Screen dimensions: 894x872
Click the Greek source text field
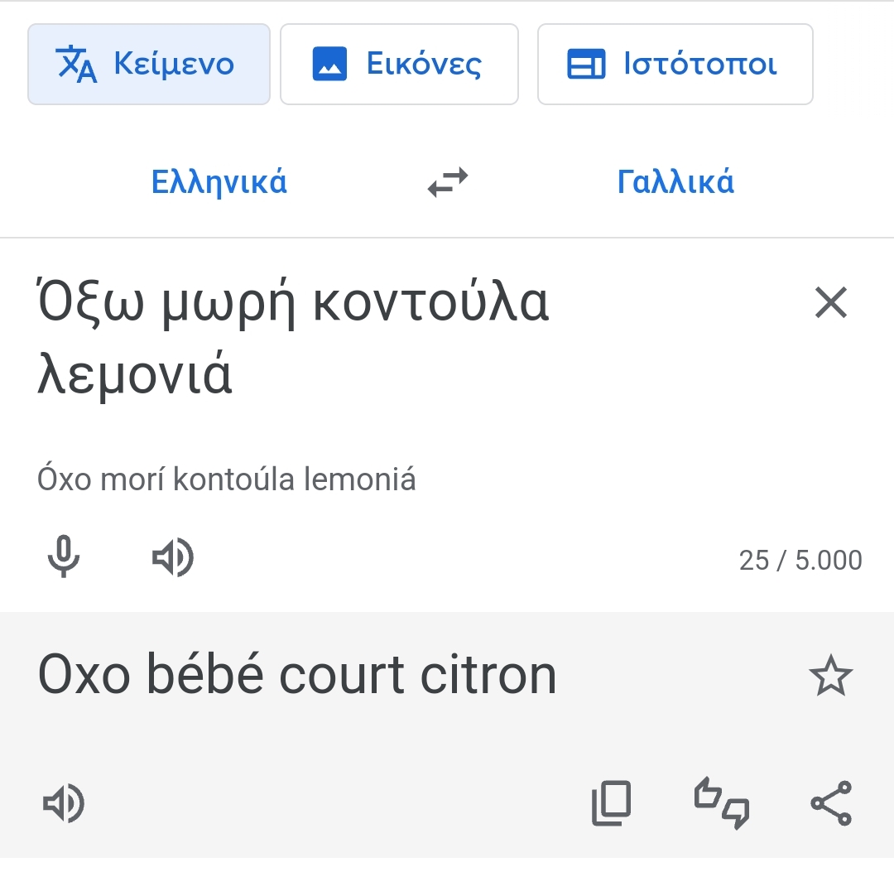click(294, 340)
